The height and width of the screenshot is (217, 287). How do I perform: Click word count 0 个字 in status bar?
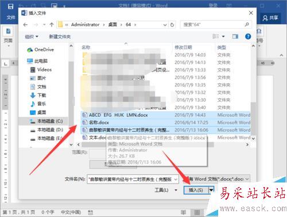point(48,212)
